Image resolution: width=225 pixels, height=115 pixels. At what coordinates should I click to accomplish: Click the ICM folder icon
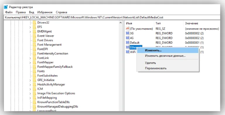tap(34, 89)
